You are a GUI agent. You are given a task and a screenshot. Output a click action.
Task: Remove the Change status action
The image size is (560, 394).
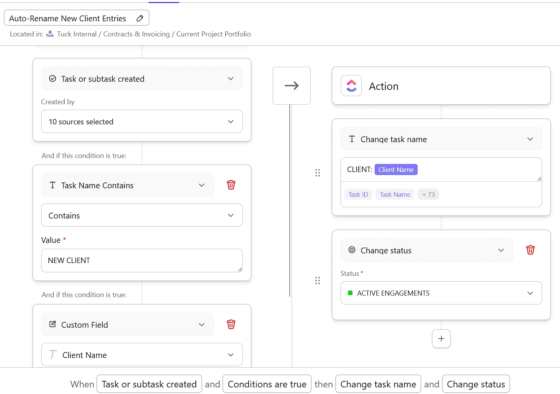[x=530, y=250]
